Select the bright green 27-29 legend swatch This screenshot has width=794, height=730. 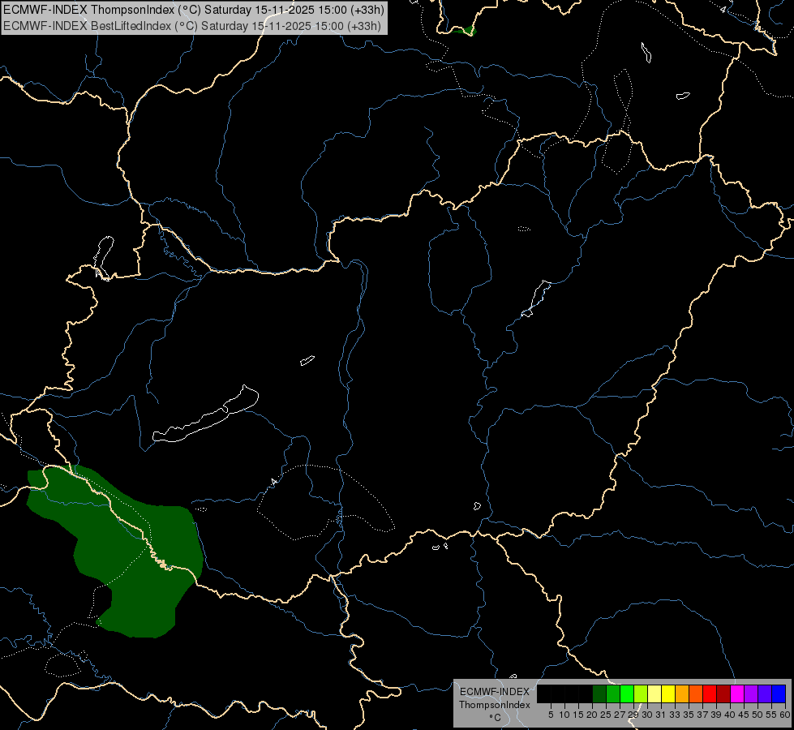point(627,694)
